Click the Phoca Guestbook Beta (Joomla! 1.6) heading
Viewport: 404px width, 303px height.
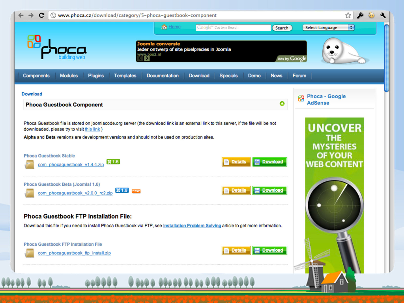[62, 184]
